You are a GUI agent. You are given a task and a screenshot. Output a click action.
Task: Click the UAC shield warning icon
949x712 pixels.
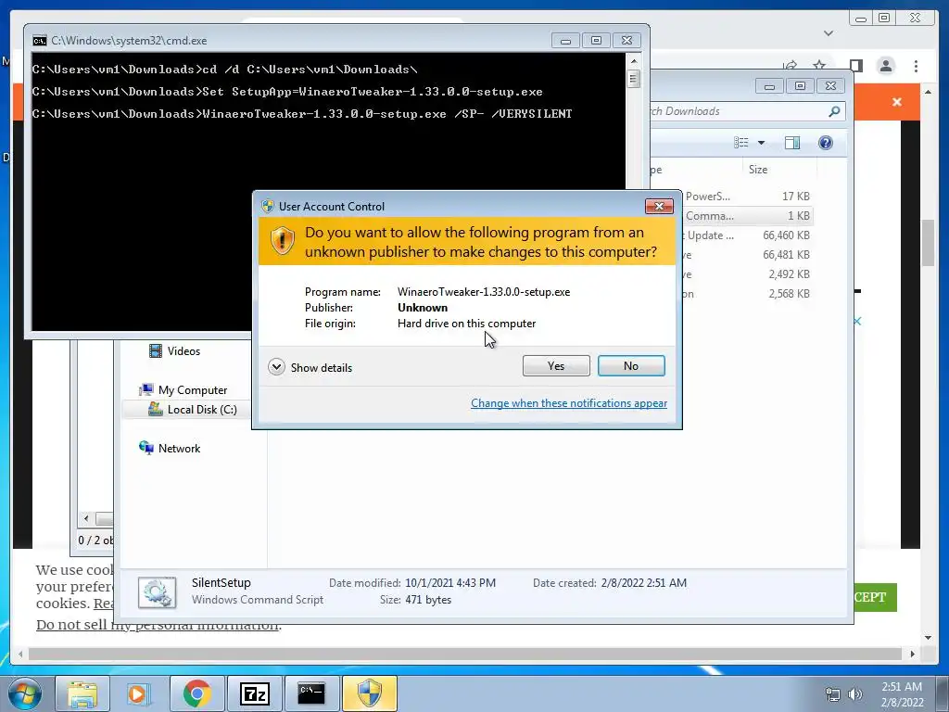(x=282, y=241)
